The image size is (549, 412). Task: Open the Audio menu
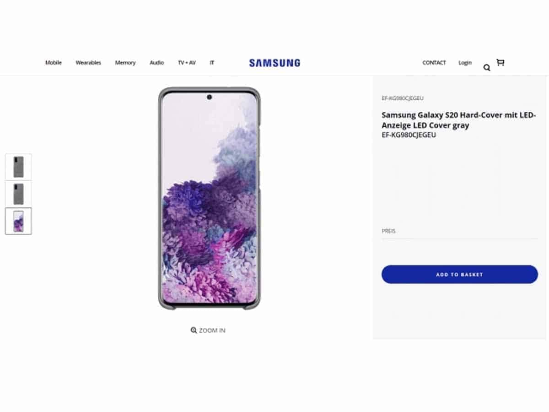[156, 63]
